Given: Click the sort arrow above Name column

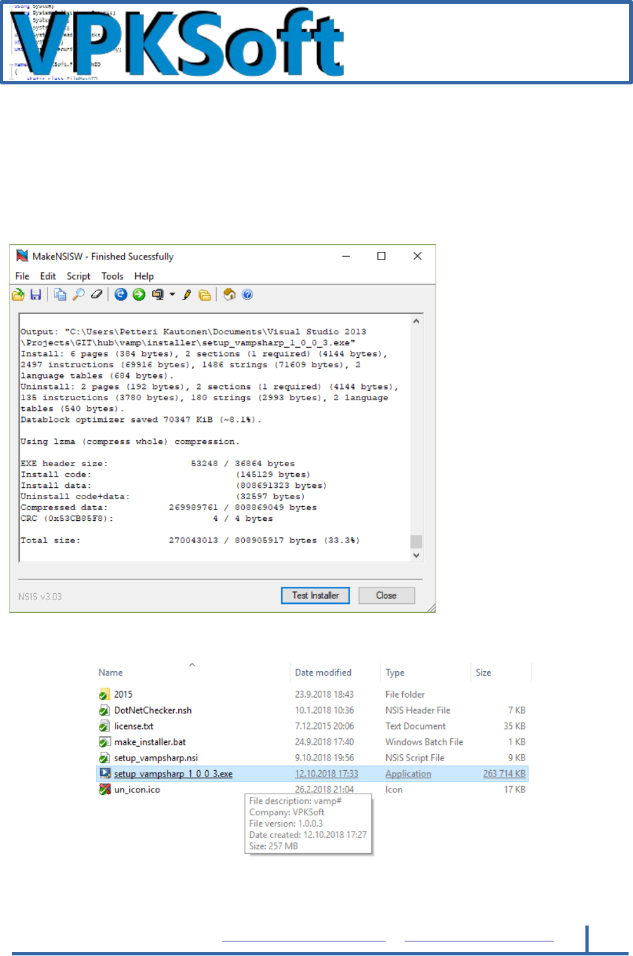Looking at the screenshot, I should (192, 665).
